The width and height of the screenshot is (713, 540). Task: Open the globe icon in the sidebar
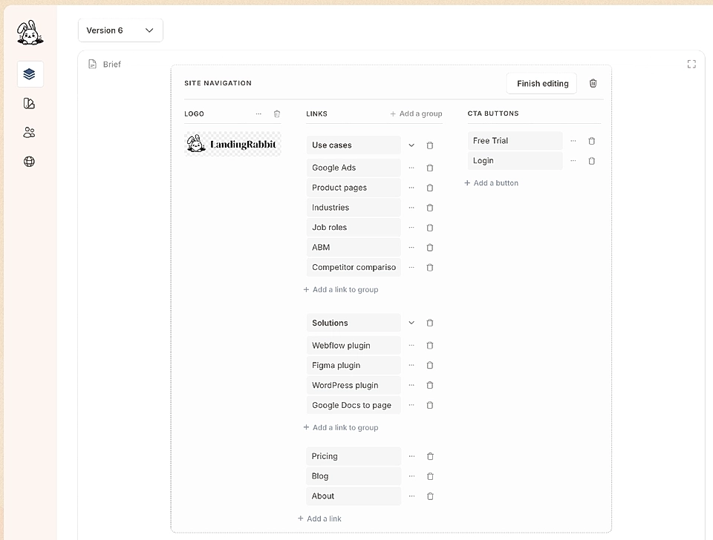29,161
